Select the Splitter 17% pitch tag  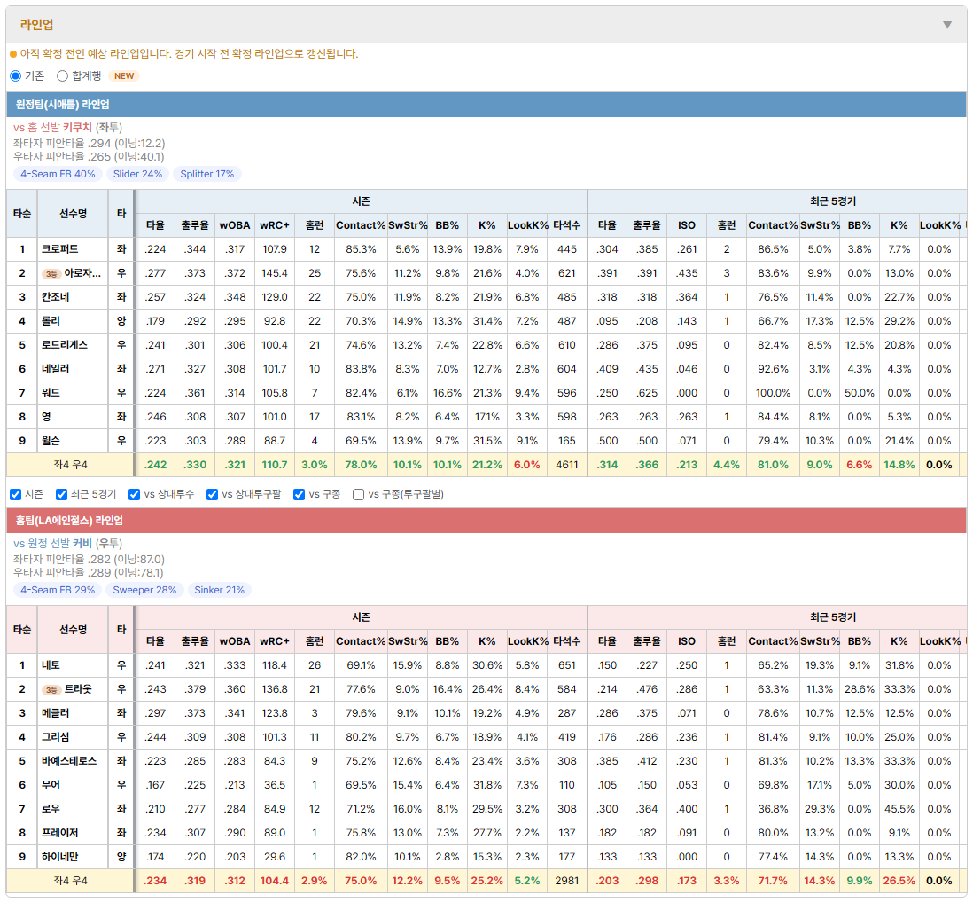pyautogui.click(x=207, y=174)
